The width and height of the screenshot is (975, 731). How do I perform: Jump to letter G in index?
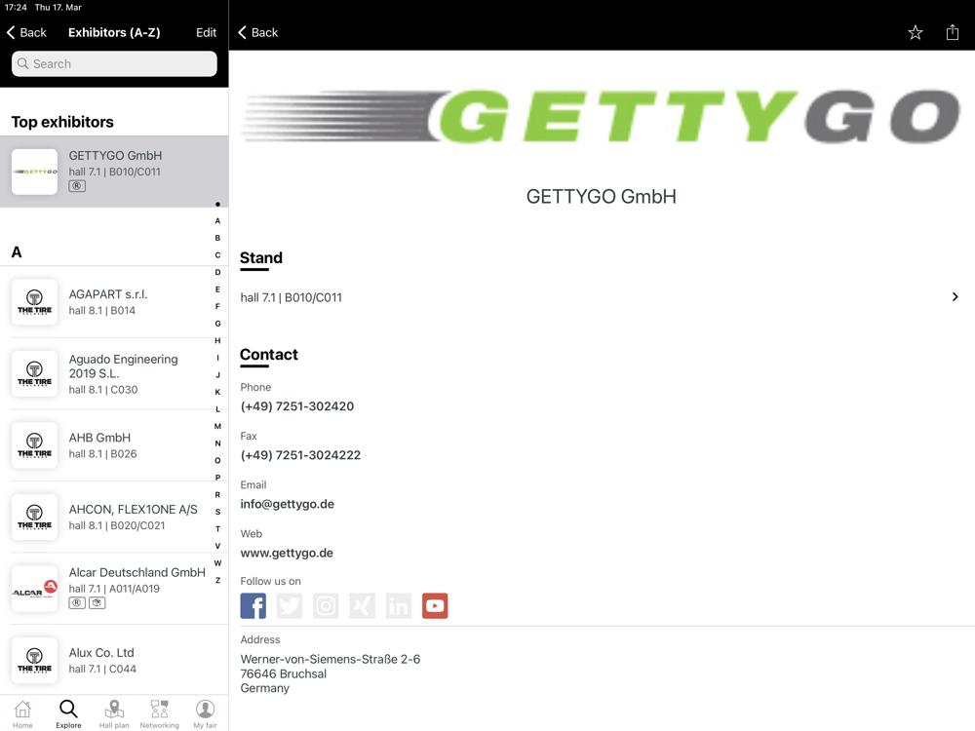click(217, 324)
